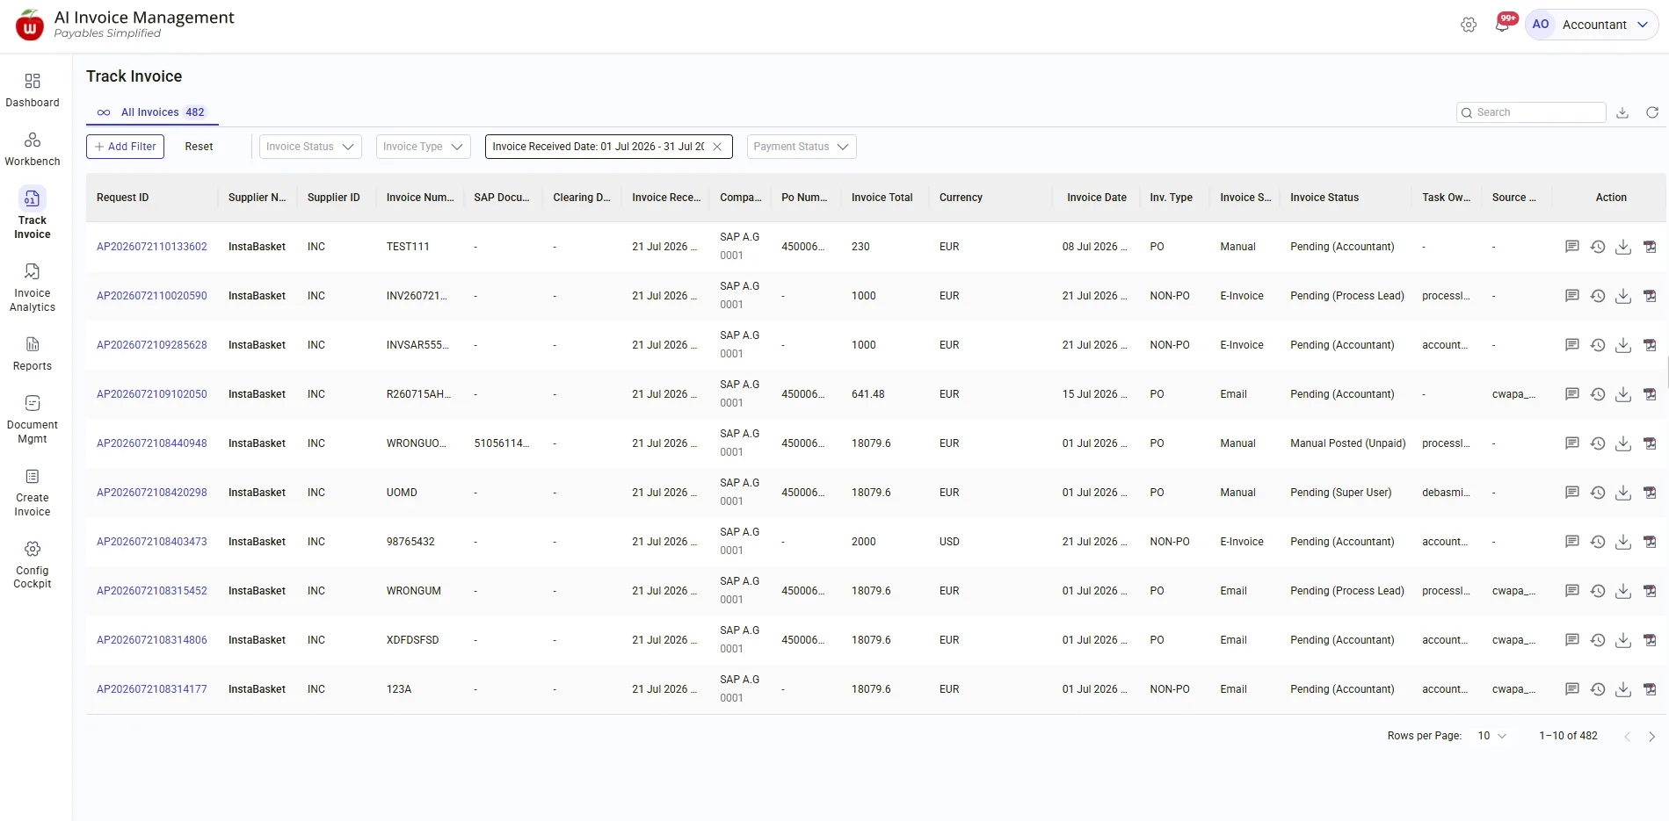The height and width of the screenshot is (821, 1669).
Task: Download invoice AP2026072108420298
Action: tap(1623, 493)
